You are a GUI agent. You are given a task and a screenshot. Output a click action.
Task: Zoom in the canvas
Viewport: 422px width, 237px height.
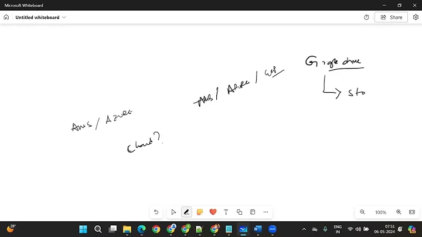(399, 212)
